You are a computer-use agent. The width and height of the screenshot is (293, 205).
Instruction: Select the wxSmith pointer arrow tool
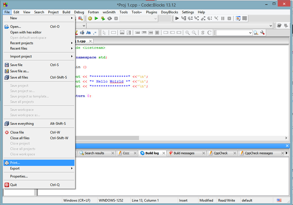pos(104,33)
